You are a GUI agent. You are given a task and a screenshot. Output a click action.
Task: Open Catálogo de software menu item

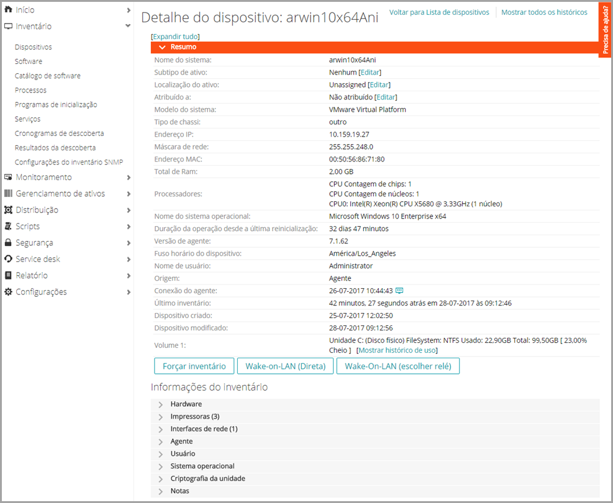click(48, 76)
